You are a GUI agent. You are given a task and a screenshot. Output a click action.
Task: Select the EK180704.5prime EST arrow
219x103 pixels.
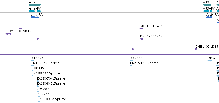(x=38, y=81)
